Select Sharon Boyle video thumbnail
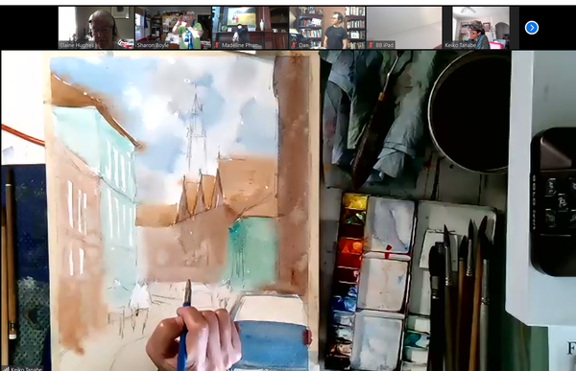Viewport: 576px width, 371px height. coord(173,28)
